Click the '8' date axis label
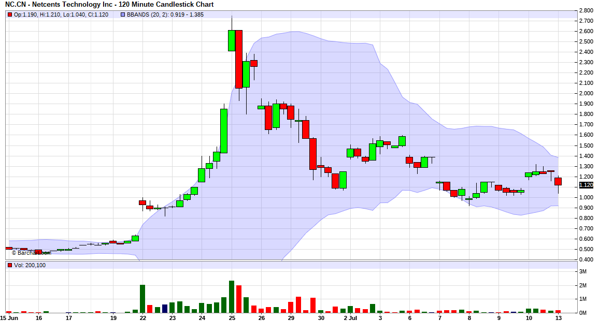 (x=469, y=318)
